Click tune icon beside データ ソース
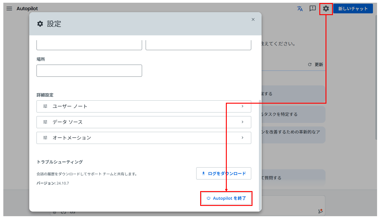Screen dimensions: 381x218 pyautogui.click(x=45, y=122)
